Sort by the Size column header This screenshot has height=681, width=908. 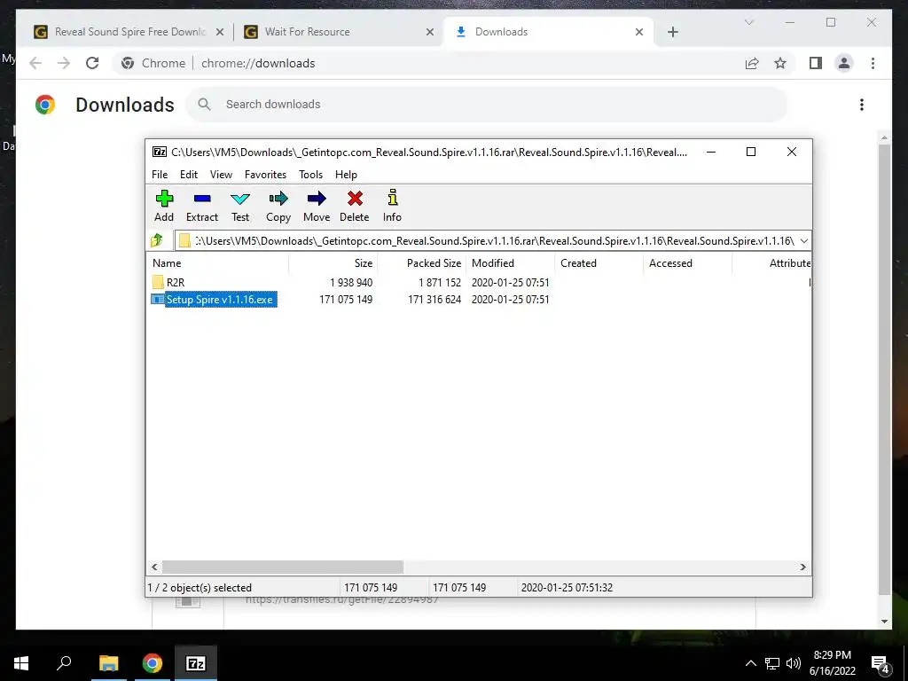pyautogui.click(x=333, y=262)
